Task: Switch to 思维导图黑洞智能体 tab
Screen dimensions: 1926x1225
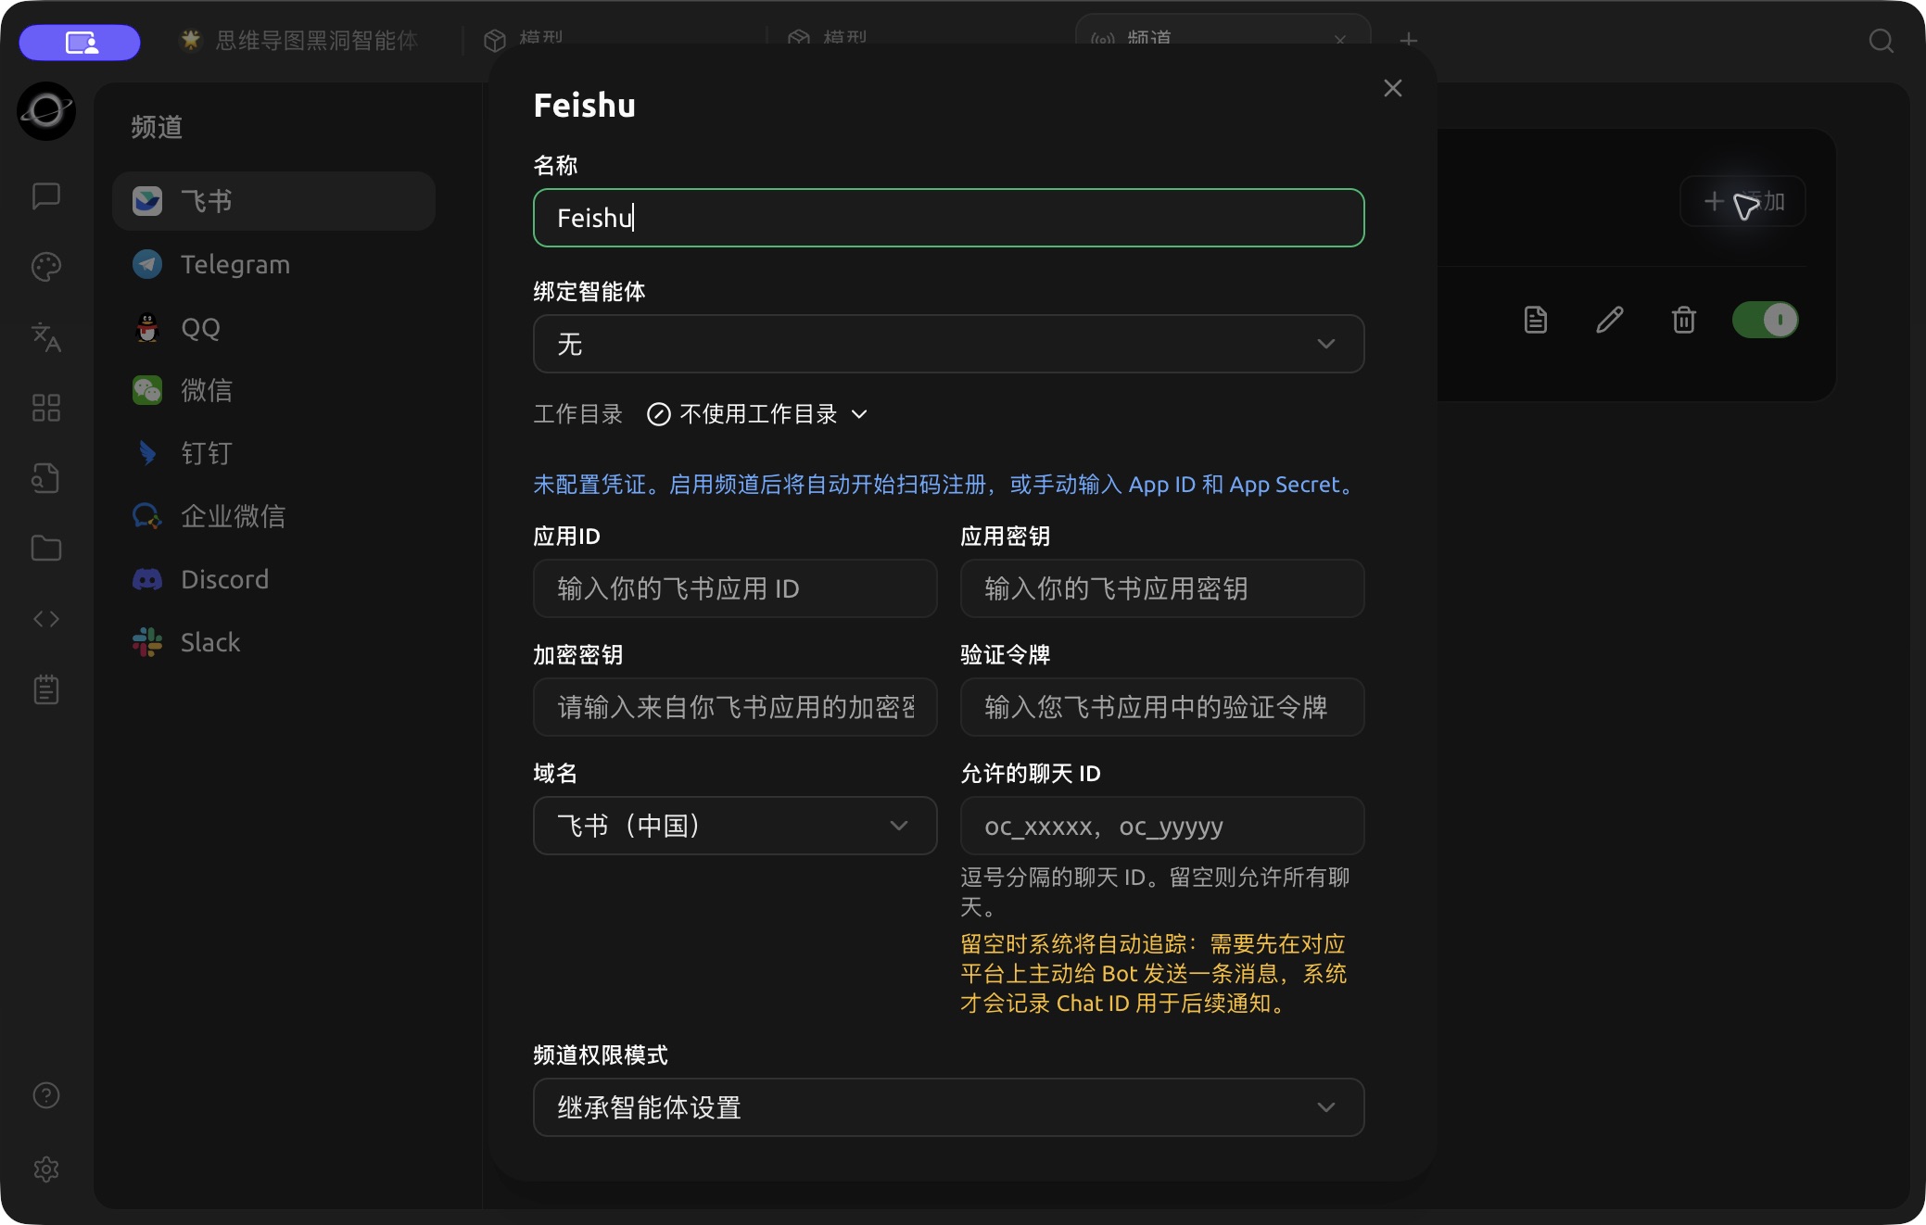Action: click(x=298, y=40)
